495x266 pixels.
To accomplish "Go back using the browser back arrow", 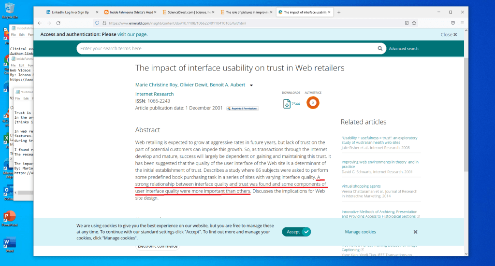I will 40,23.
